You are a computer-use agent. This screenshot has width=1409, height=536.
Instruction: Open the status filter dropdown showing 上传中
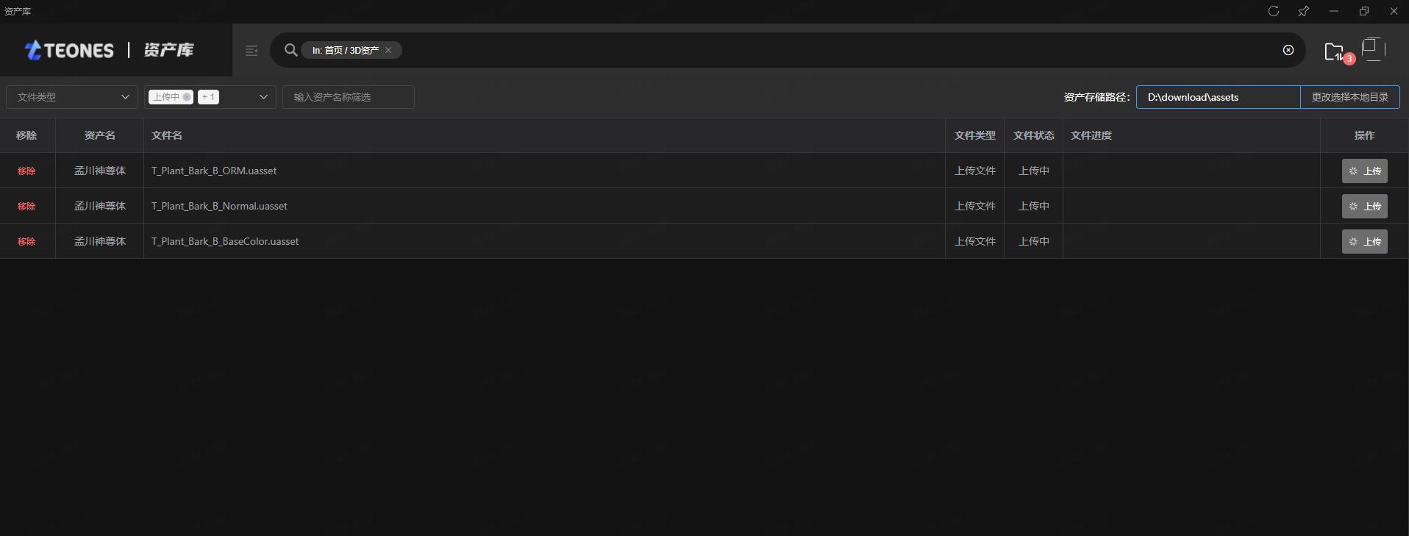[263, 97]
